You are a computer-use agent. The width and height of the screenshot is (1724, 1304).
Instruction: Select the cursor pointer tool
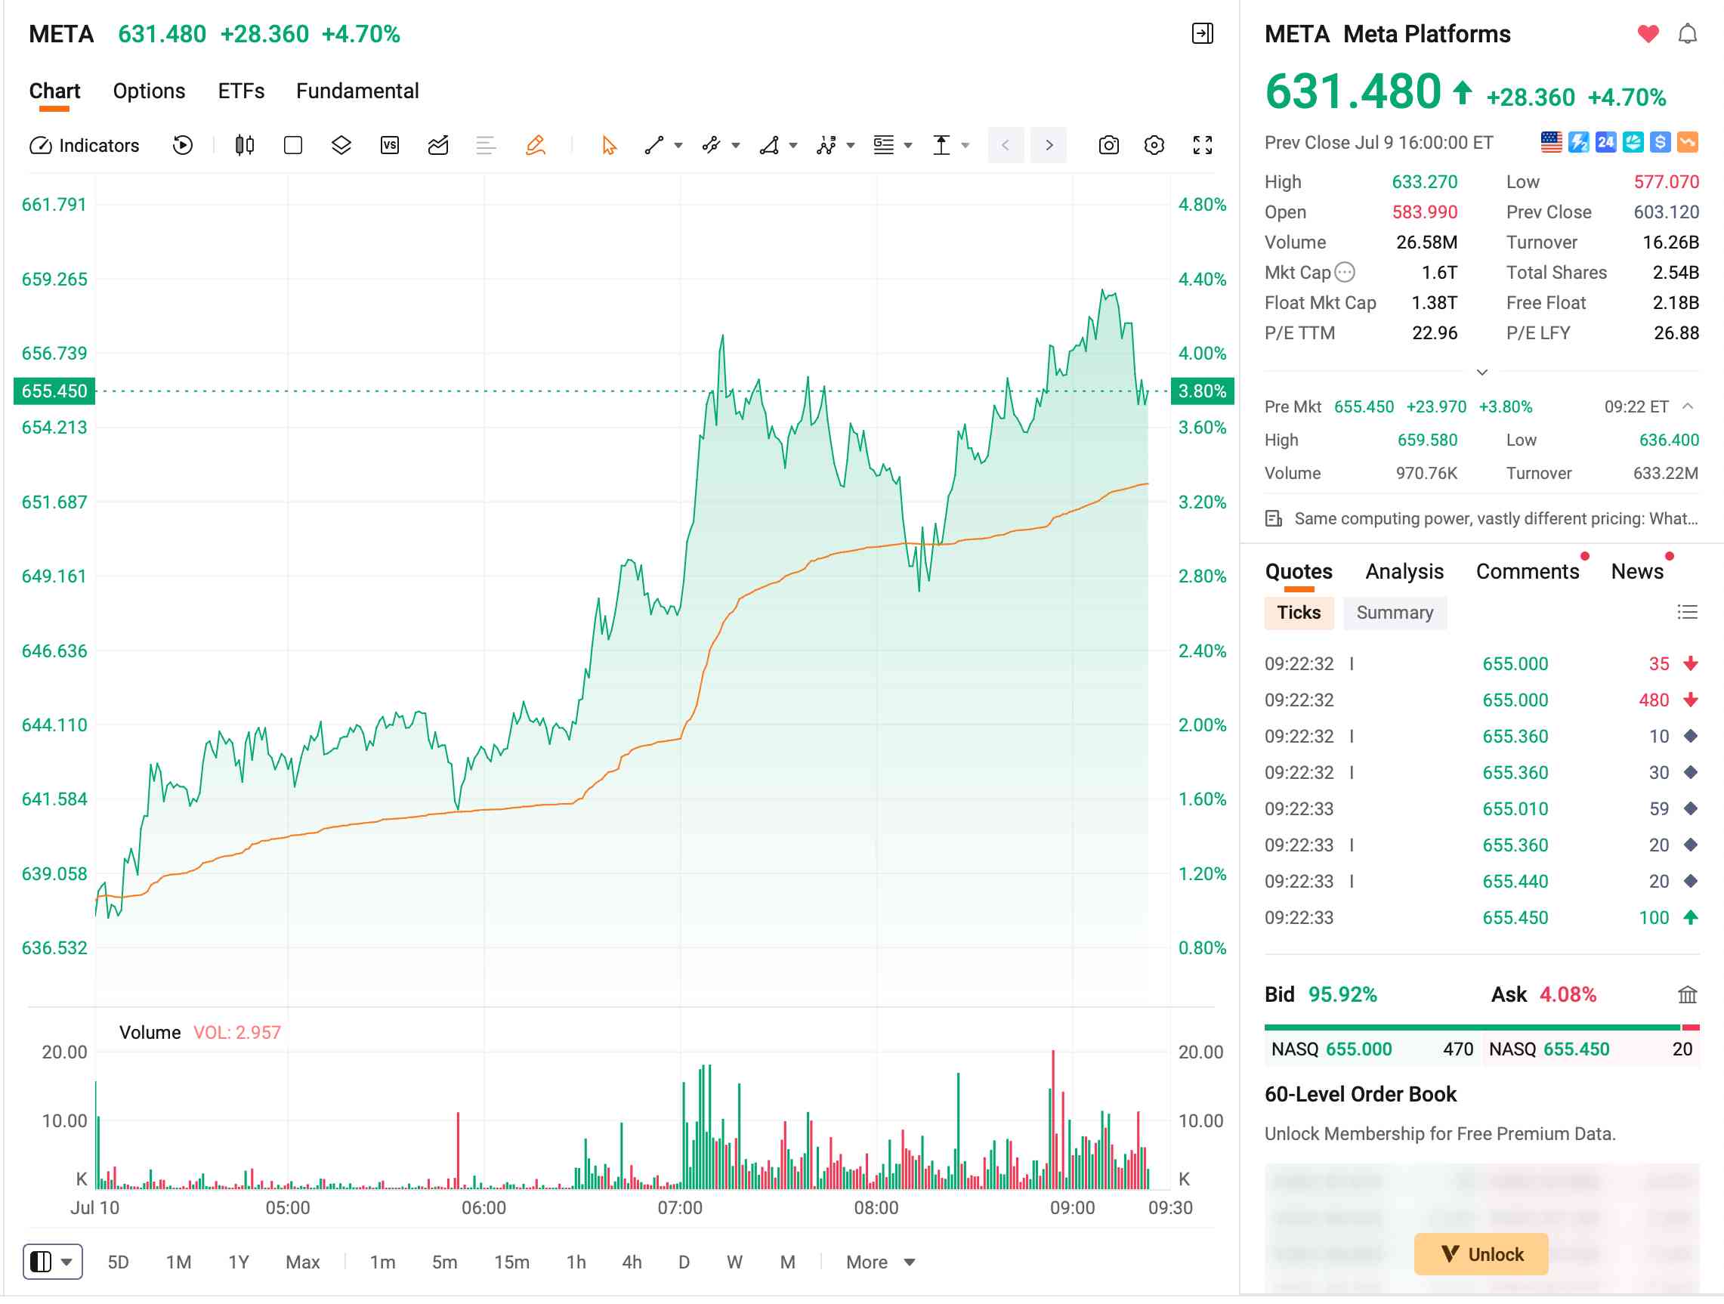[609, 146]
